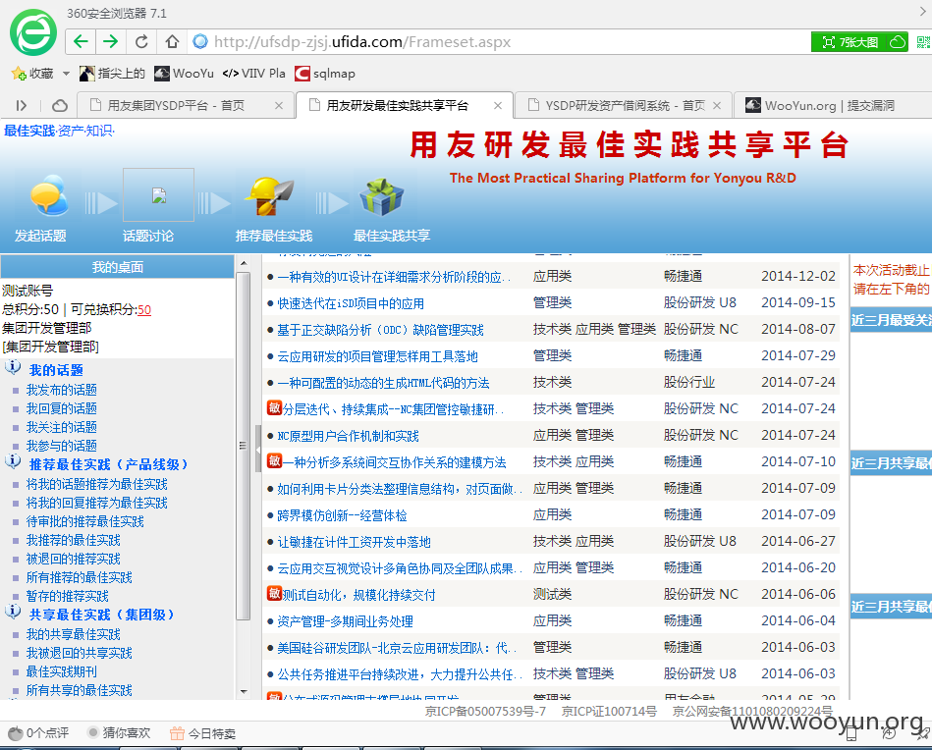This screenshot has width=932, height=750.
Task: Click the cloud tab sync icon
Action: click(x=60, y=106)
